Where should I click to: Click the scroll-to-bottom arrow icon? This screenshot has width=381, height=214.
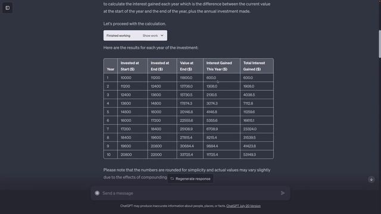(x=371, y=180)
